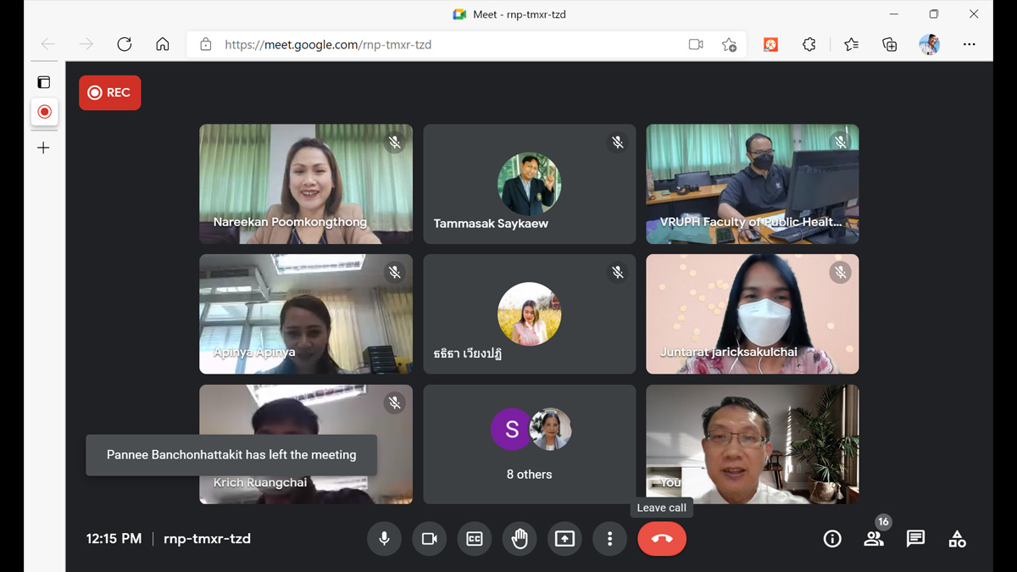
Task: Click the meet.google.com address bar
Action: click(441, 45)
